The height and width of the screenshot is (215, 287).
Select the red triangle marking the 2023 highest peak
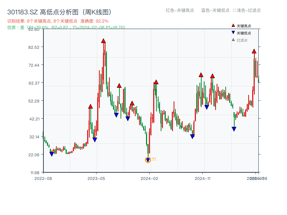(103, 42)
